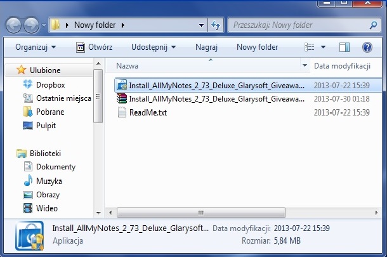Open the Udostępnij menu

coord(154,47)
